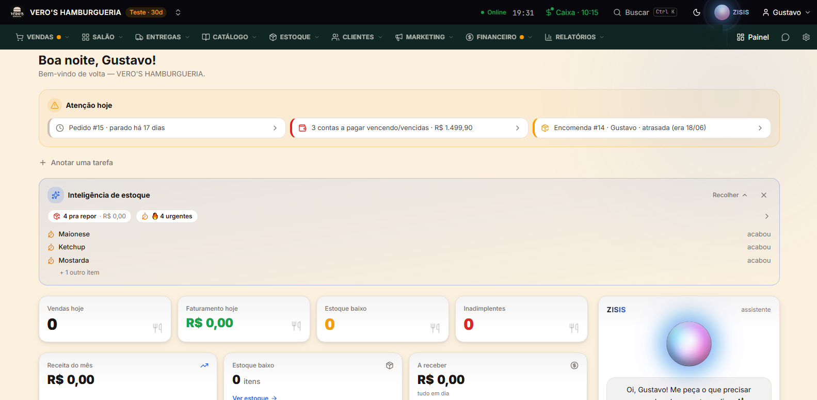This screenshot has height=400, width=817.
Task: Click the large ZISIS assistant orb
Action: pyautogui.click(x=689, y=344)
